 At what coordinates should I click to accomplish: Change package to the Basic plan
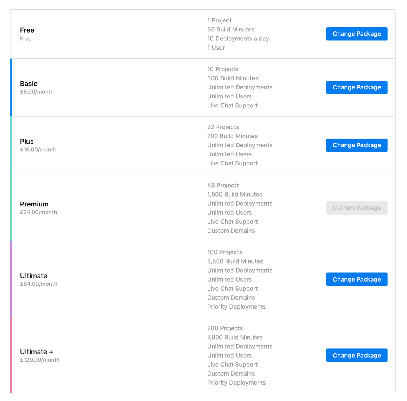[357, 87]
